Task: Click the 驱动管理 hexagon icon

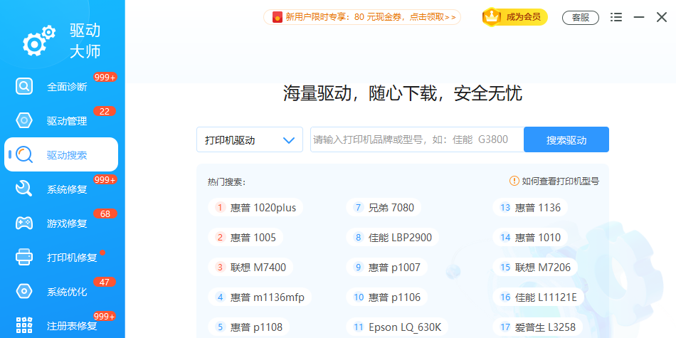Action: (24, 121)
